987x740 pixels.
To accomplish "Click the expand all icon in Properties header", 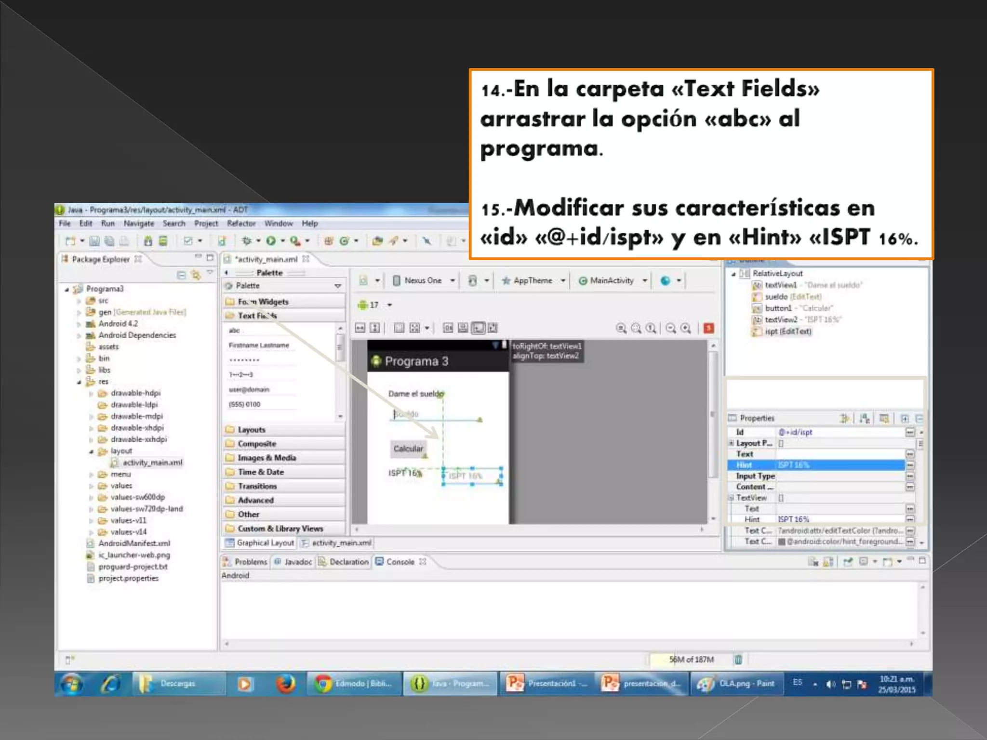I will tap(905, 419).
